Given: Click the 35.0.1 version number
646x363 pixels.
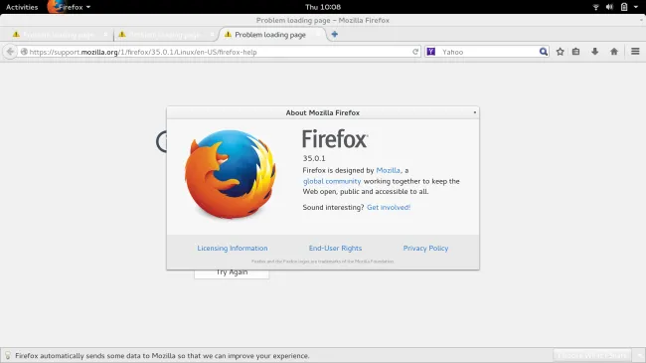Looking at the screenshot, I should (314, 158).
